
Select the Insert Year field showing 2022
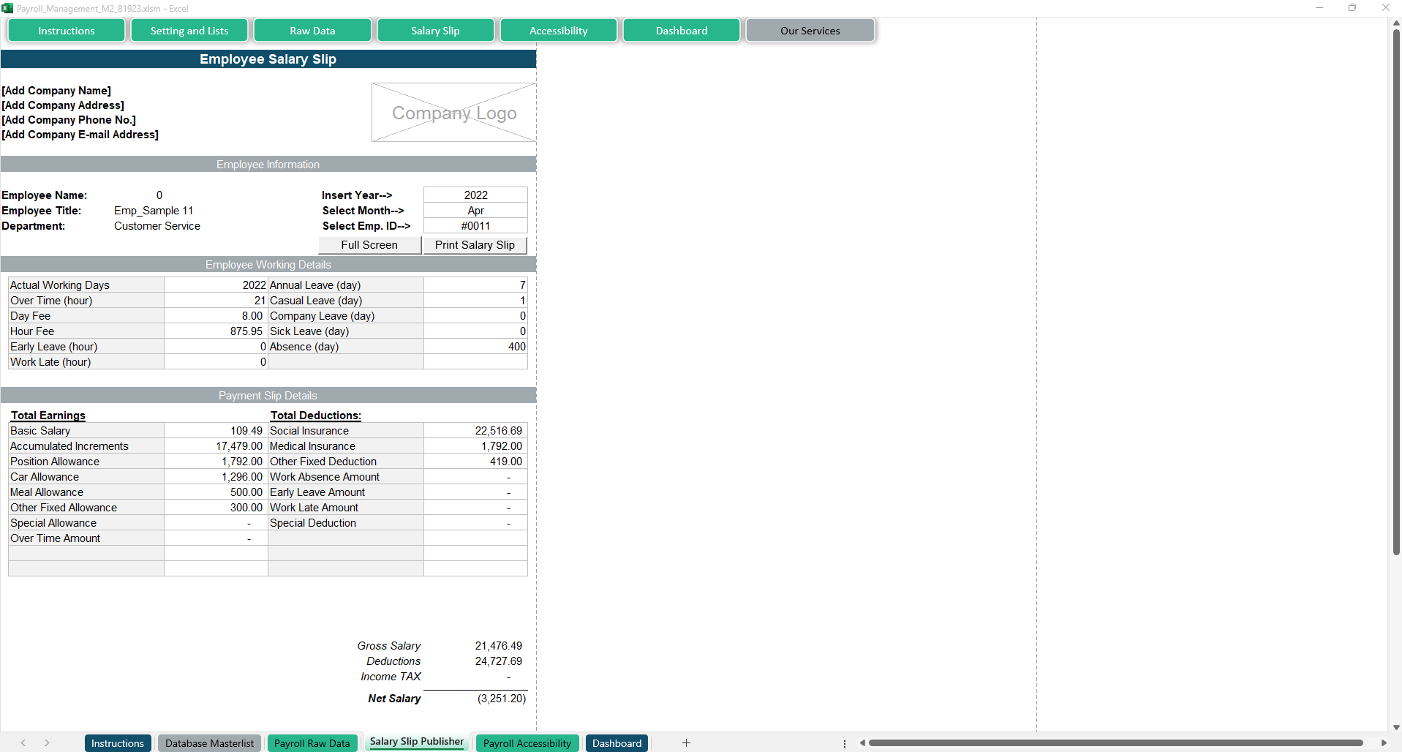click(475, 195)
